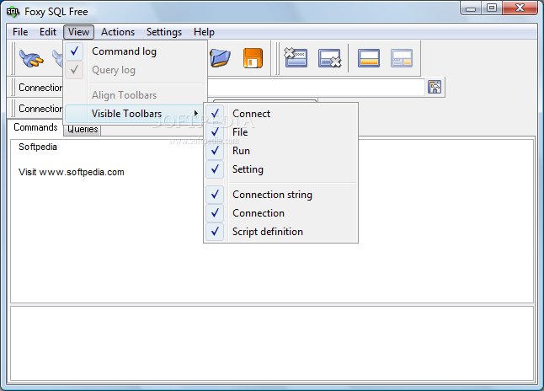Viewport: 544px width, 391px height.
Task: Click inside the lower empty log pane
Action: 272,343
